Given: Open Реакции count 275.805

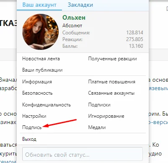Looking at the screenshot, I should [x=134, y=39].
